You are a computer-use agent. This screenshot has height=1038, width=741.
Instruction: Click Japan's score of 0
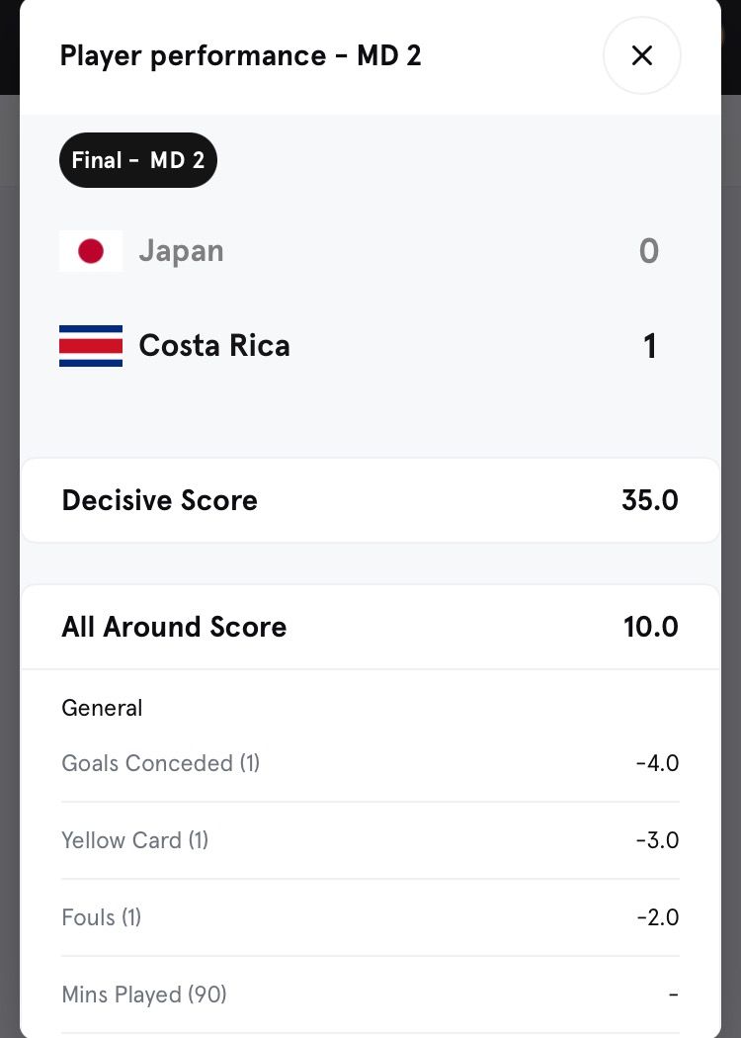click(648, 251)
